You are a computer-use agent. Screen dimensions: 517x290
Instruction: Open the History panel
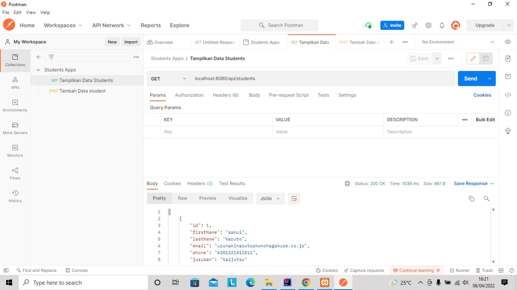[x=15, y=196]
